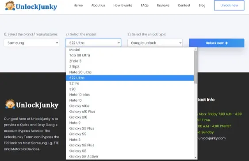Select Galaxy S9 option

130,134
